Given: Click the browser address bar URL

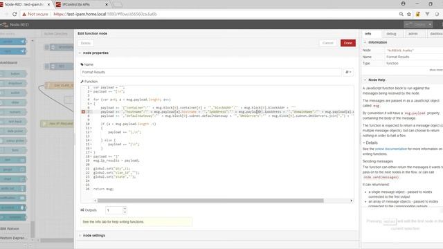Looking at the screenshot, I should [x=105, y=14].
